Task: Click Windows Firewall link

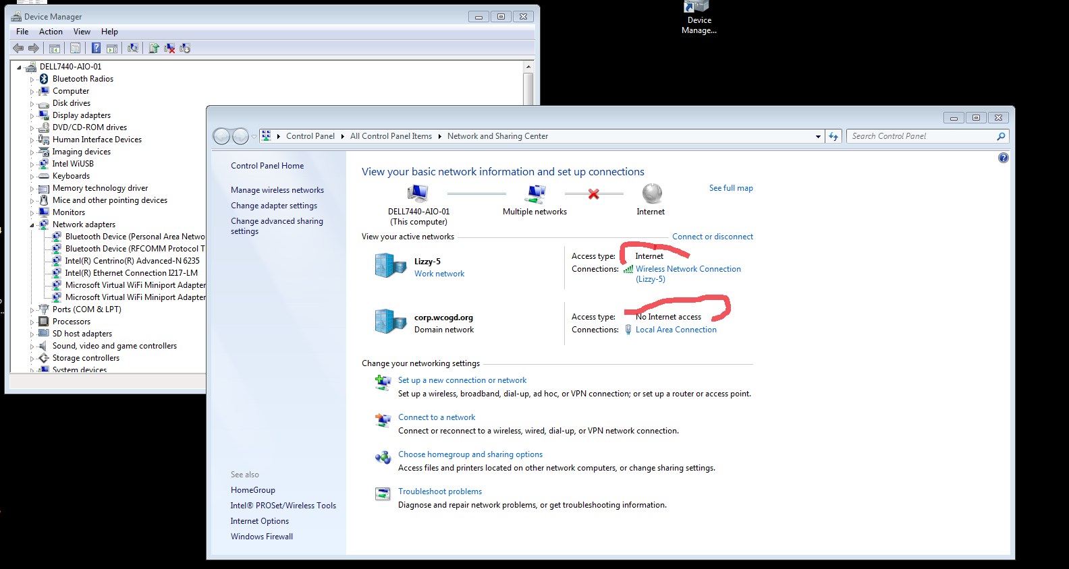Action: tap(262, 537)
